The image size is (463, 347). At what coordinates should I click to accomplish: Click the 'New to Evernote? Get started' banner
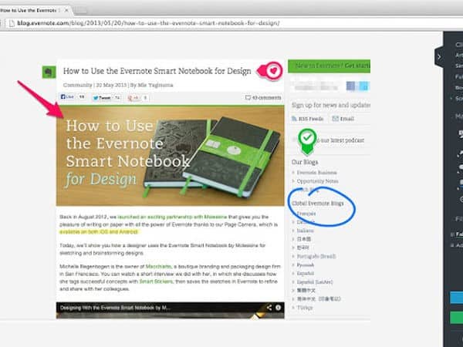click(x=330, y=66)
